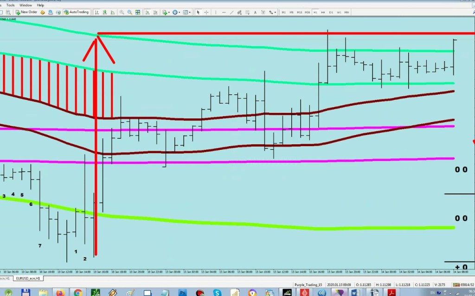Zoom out of the chart
This screenshot has width=475, height=296.
tap(128, 12)
